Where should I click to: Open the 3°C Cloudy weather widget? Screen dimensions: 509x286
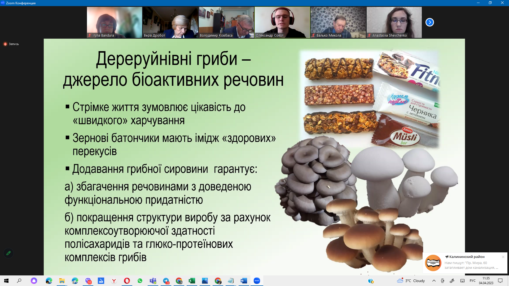click(x=411, y=281)
